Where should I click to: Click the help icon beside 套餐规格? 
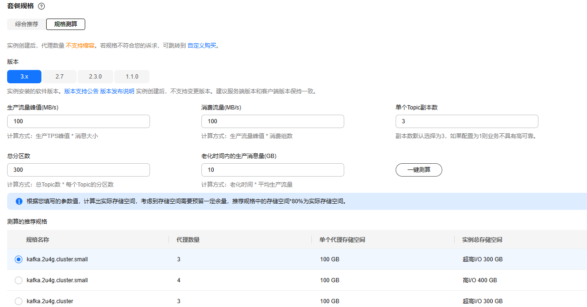click(41, 6)
